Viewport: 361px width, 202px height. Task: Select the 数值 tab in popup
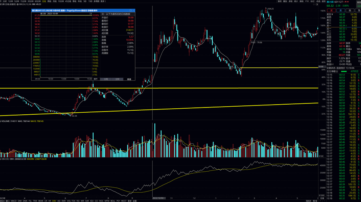129,79
